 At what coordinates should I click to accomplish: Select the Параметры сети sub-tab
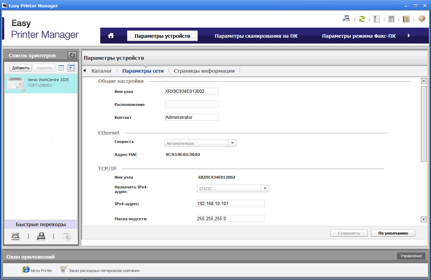(x=143, y=71)
